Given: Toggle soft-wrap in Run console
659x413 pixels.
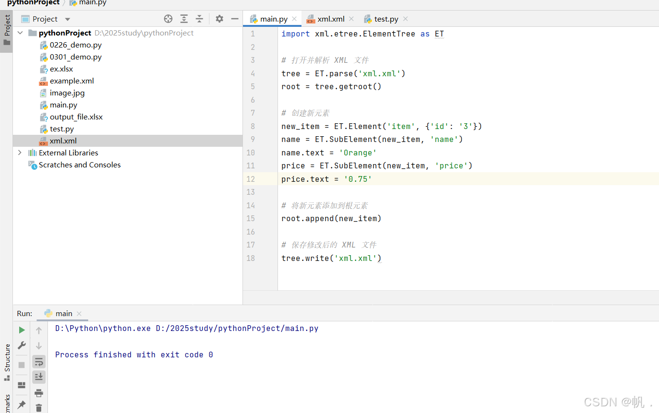Looking at the screenshot, I should (39, 362).
